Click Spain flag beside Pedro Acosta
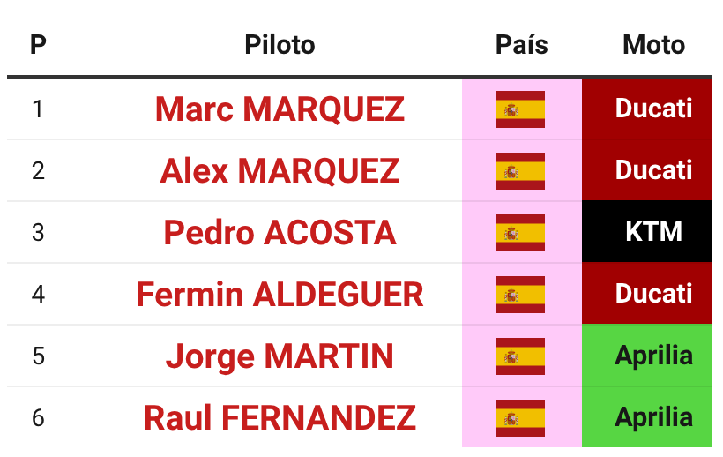This screenshot has height=457, width=723. (519, 233)
